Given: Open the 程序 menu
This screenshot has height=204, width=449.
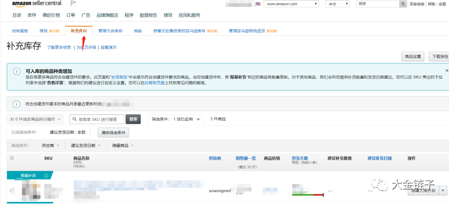Looking at the screenshot, I should click(x=129, y=16).
